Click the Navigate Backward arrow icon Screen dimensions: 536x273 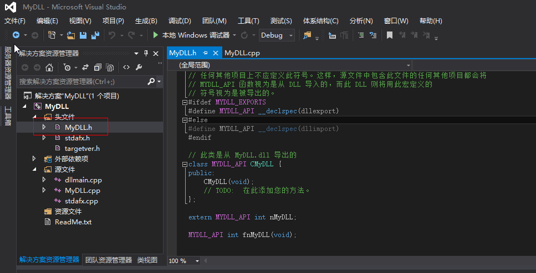tap(17, 35)
